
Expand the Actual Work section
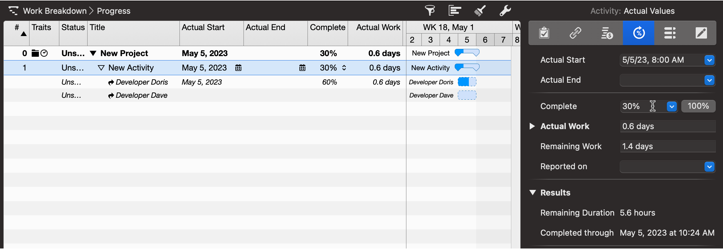click(532, 126)
